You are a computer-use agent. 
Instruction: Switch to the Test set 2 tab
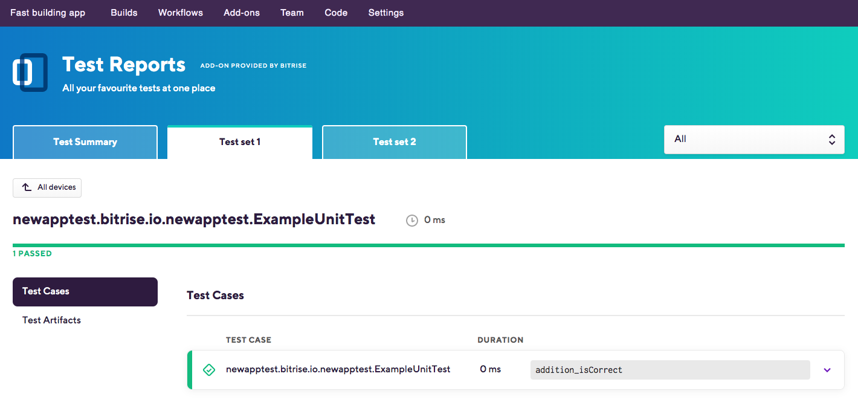click(394, 141)
